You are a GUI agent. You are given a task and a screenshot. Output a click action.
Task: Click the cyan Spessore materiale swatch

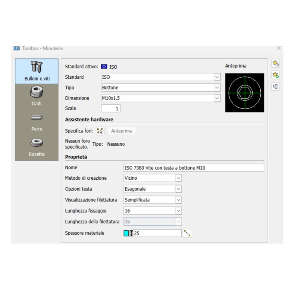126,233
